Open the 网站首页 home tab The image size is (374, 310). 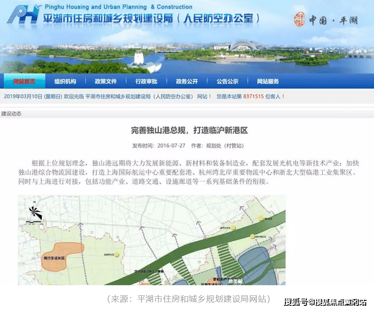point(25,81)
